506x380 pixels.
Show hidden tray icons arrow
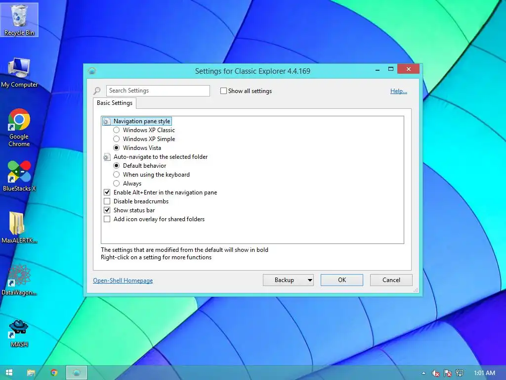click(x=423, y=373)
